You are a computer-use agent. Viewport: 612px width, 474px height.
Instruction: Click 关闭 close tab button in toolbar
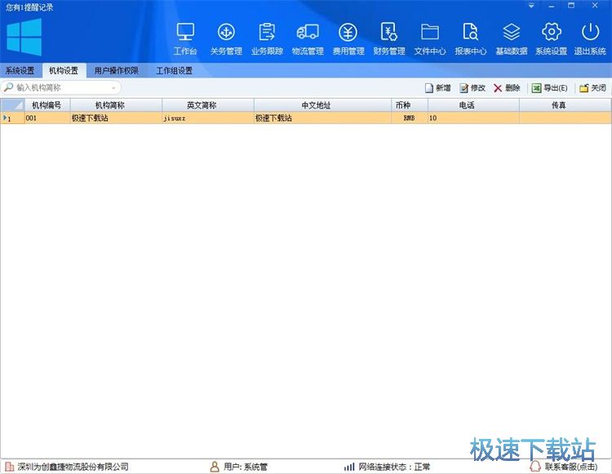click(592, 88)
